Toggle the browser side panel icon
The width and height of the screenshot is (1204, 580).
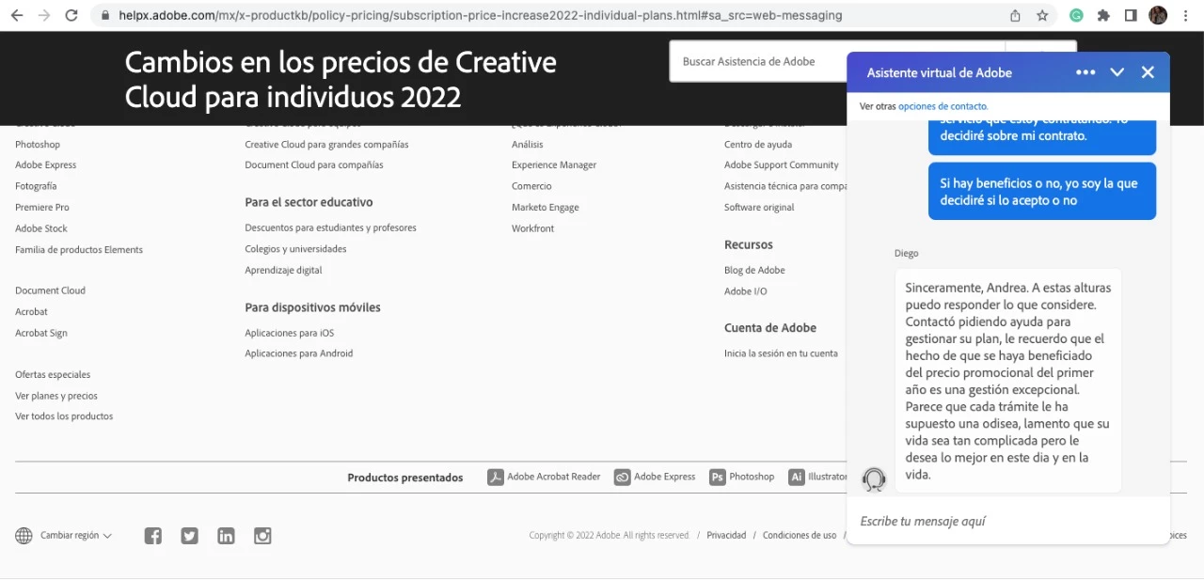coord(1131,15)
